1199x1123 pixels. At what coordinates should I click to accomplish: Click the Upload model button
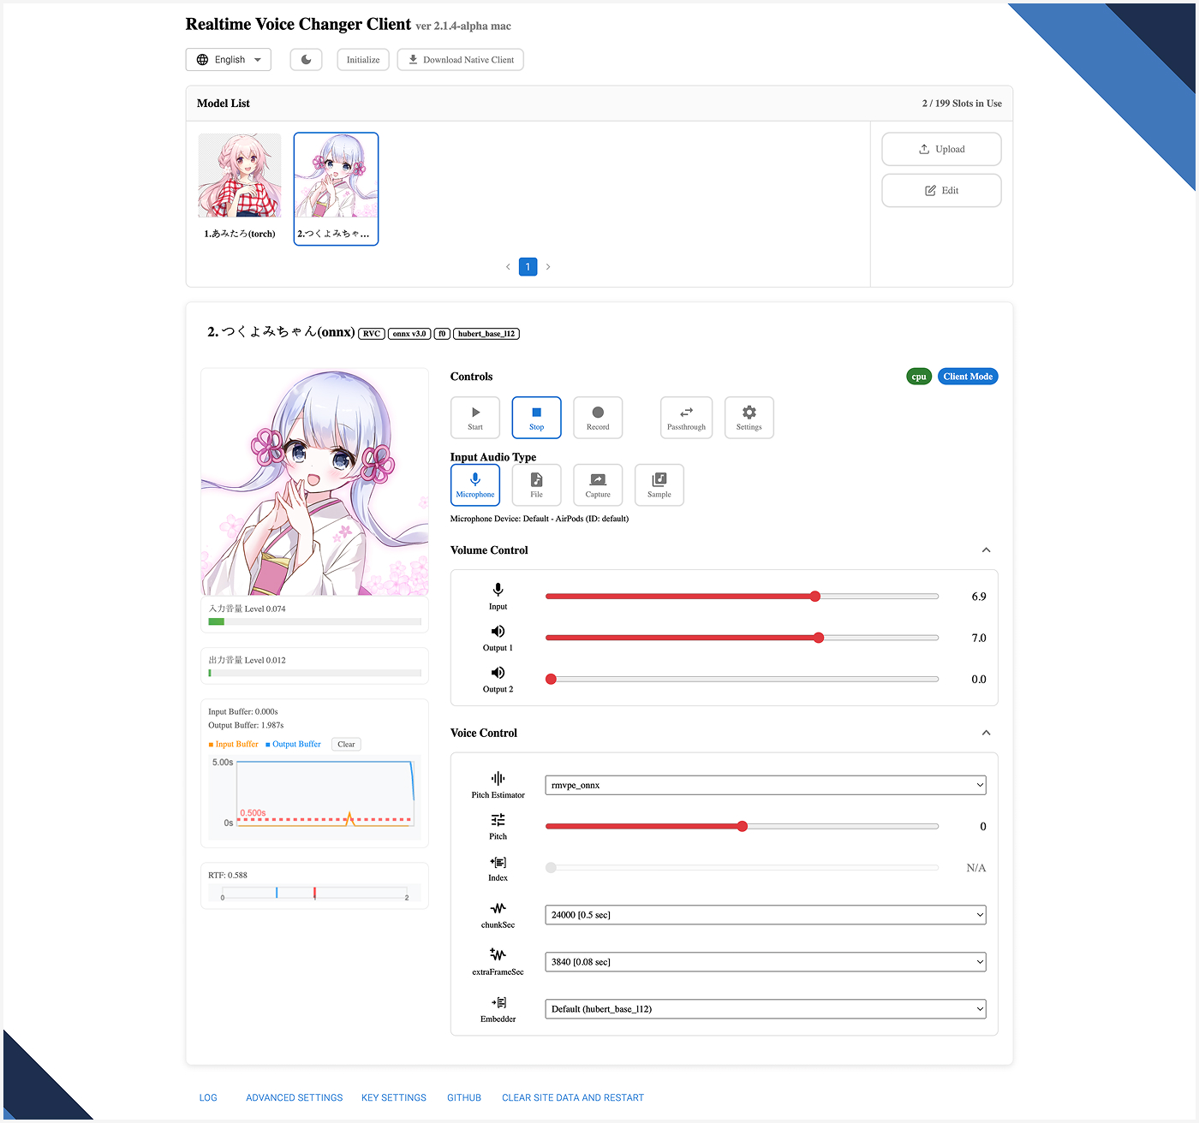coord(941,149)
